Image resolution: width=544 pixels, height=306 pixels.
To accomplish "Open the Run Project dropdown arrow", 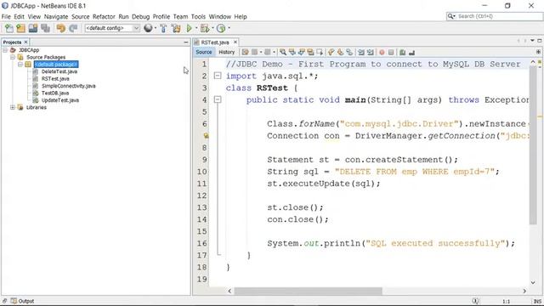I will (196, 28).
